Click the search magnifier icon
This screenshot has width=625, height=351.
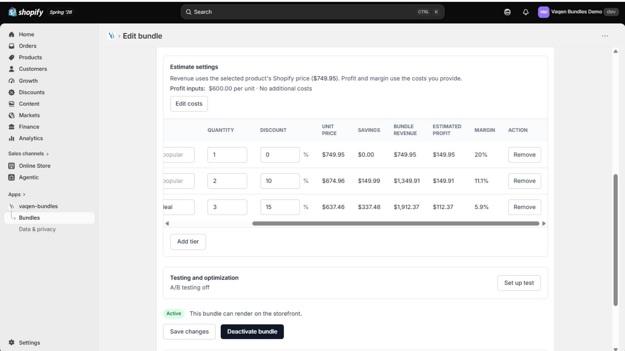click(189, 12)
